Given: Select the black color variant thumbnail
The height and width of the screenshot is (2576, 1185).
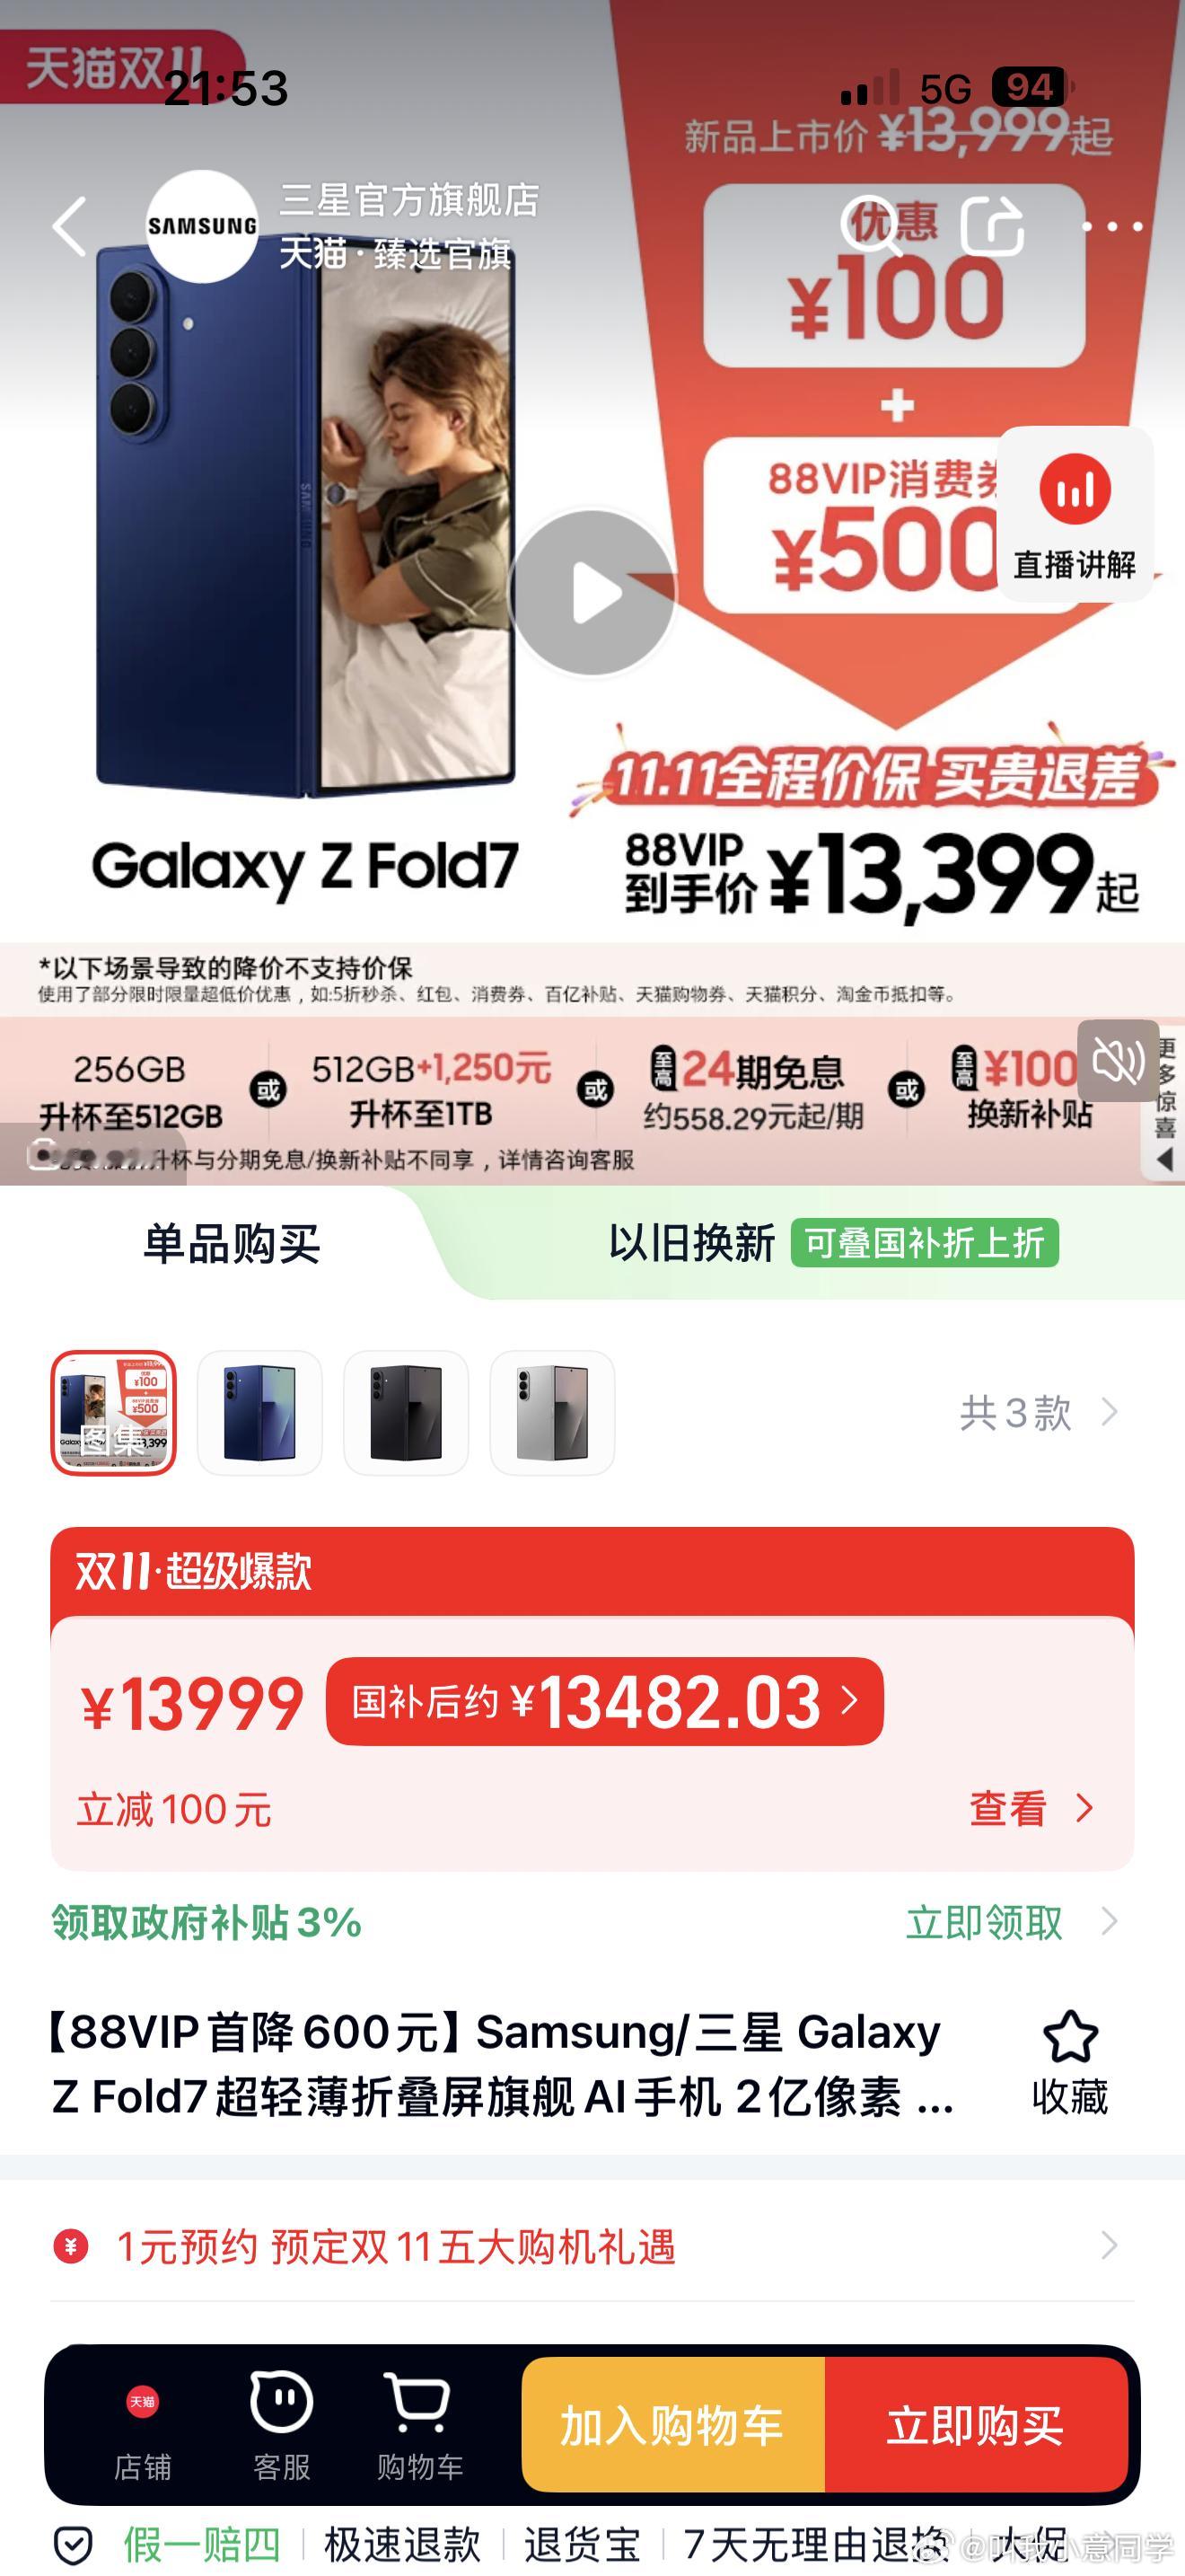Looking at the screenshot, I should [x=406, y=1413].
